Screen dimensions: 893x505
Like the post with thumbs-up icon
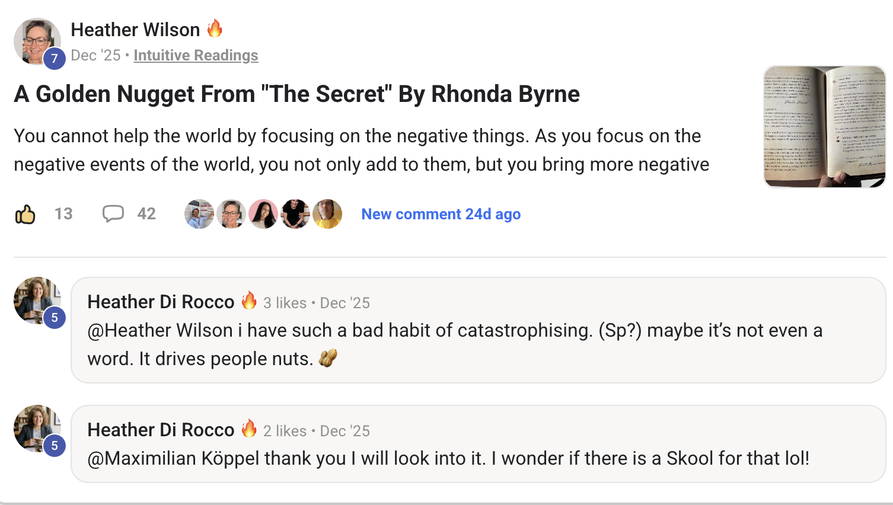(25, 214)
